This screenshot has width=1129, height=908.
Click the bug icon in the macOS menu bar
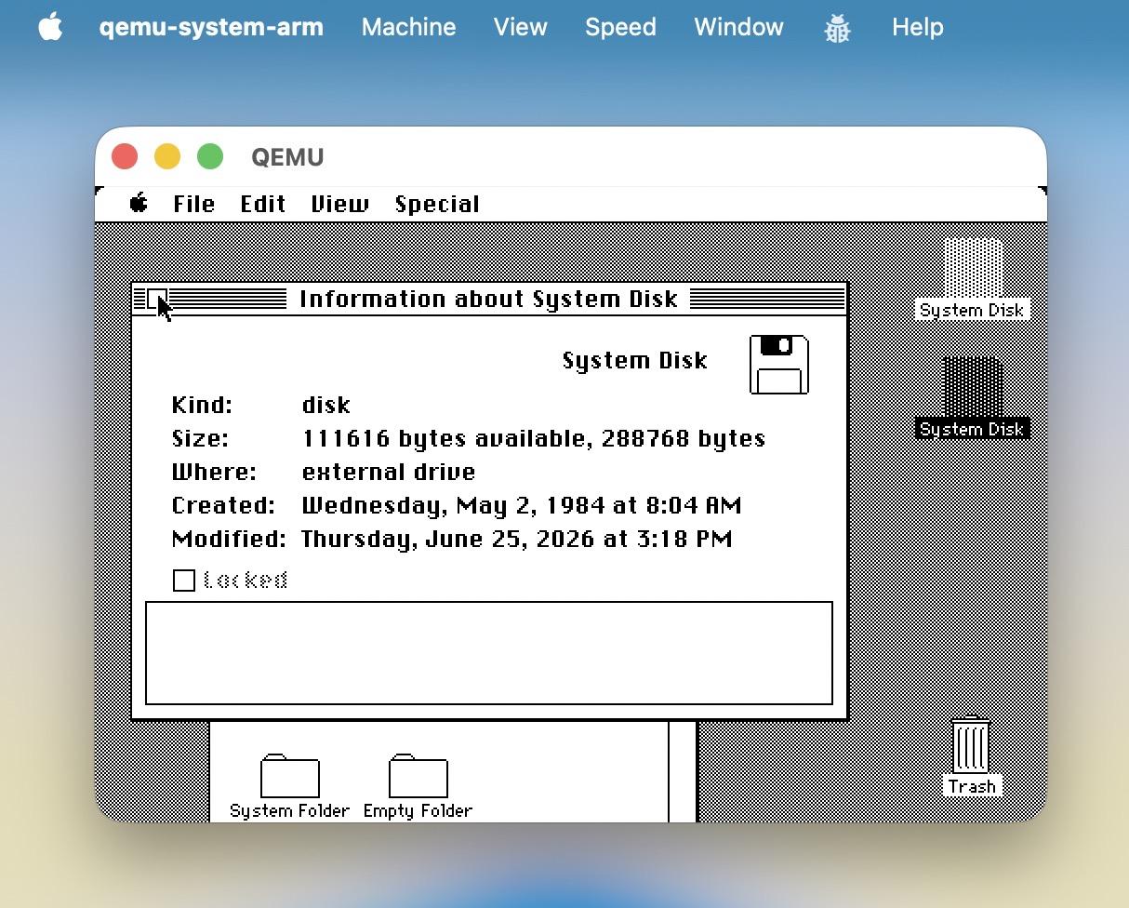(x=837, y=29)
